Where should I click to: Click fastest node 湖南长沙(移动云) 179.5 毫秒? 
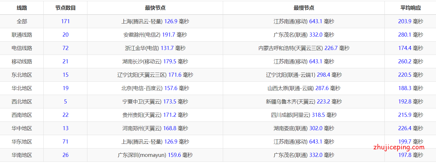[x=155, y=62]
